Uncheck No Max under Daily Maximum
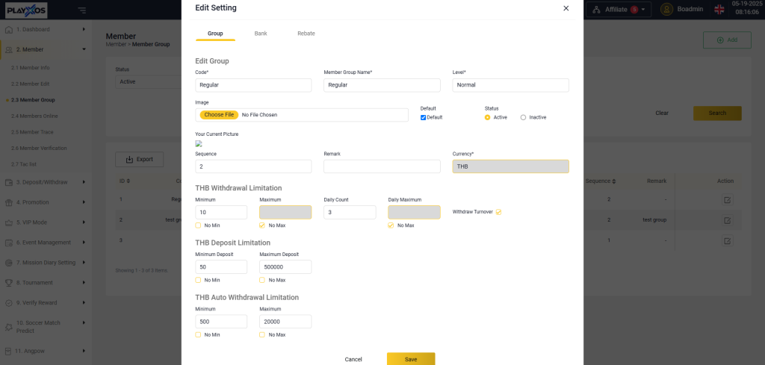The image size is (765, 365). (391, 225)
